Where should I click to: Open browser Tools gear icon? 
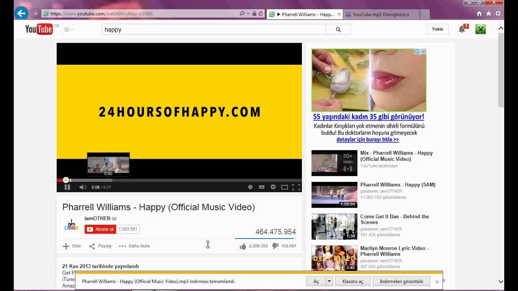[498, 14]
